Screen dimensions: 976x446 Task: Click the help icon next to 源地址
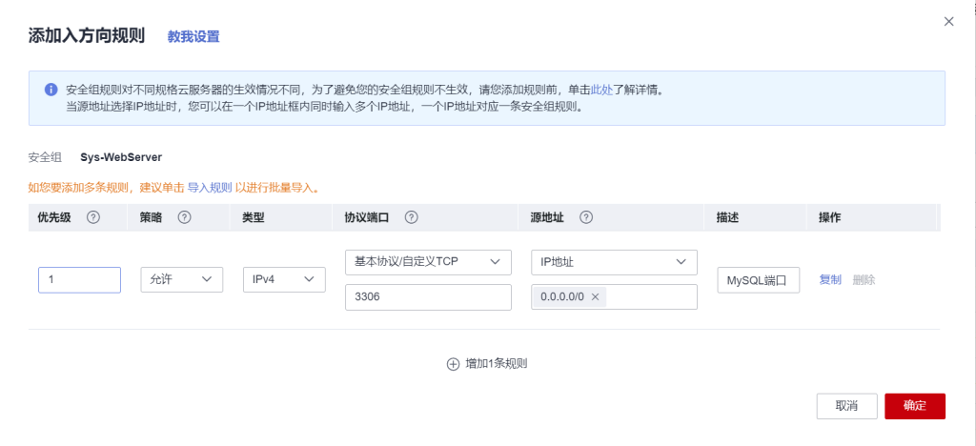tap(586, 217)
